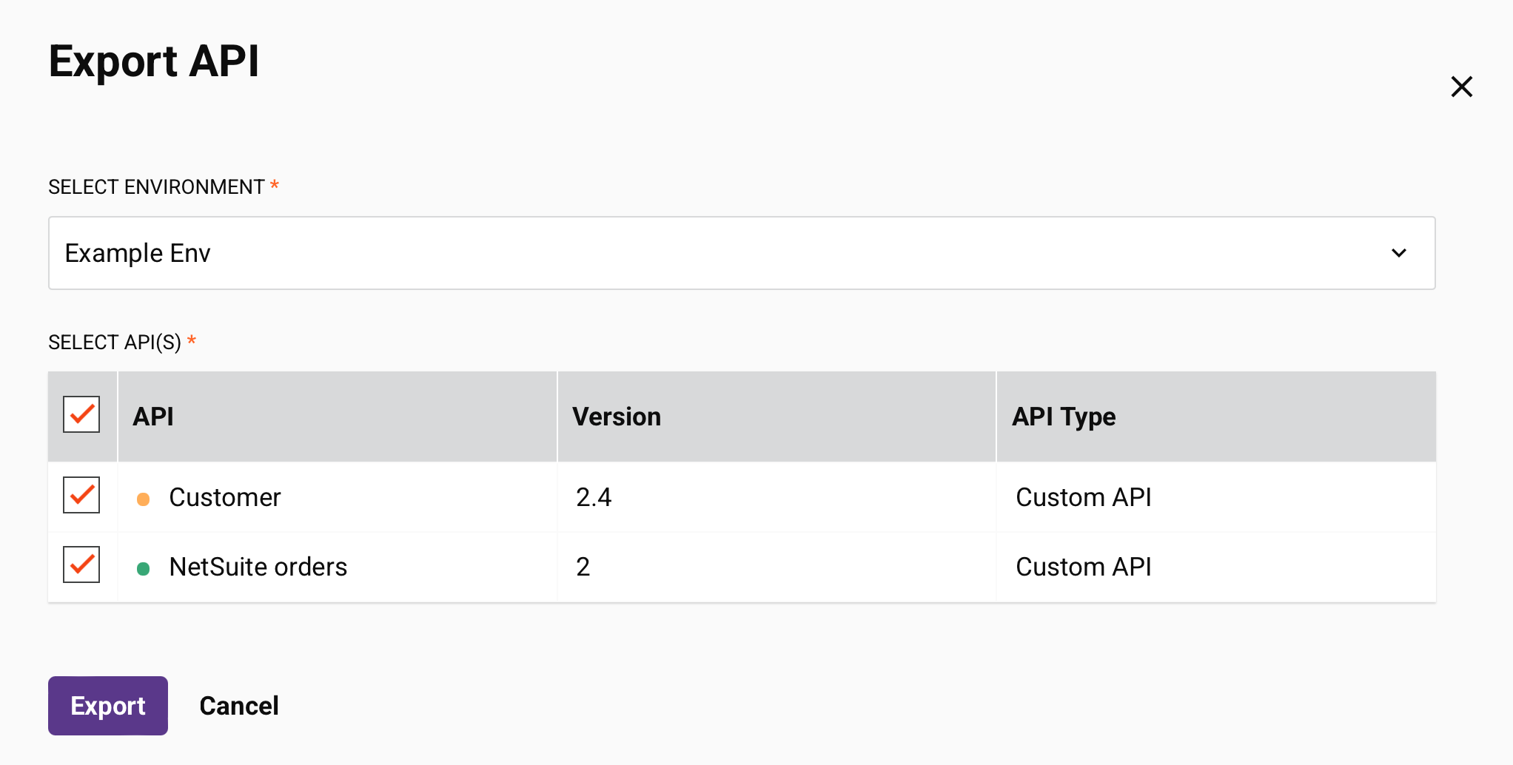Uncheck the Customer API row

pos(81,496)
